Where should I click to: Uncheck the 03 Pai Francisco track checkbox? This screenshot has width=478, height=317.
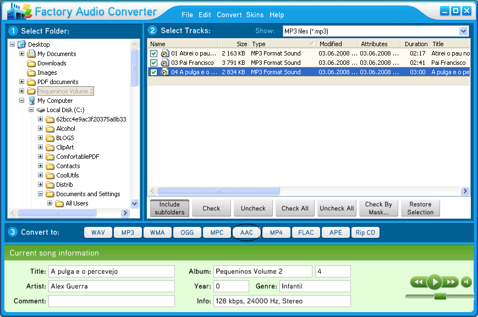[x=154, y=63]
